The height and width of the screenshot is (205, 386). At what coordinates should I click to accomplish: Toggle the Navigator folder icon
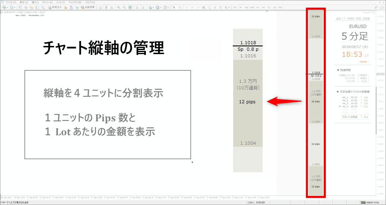[x=32, y=7]
